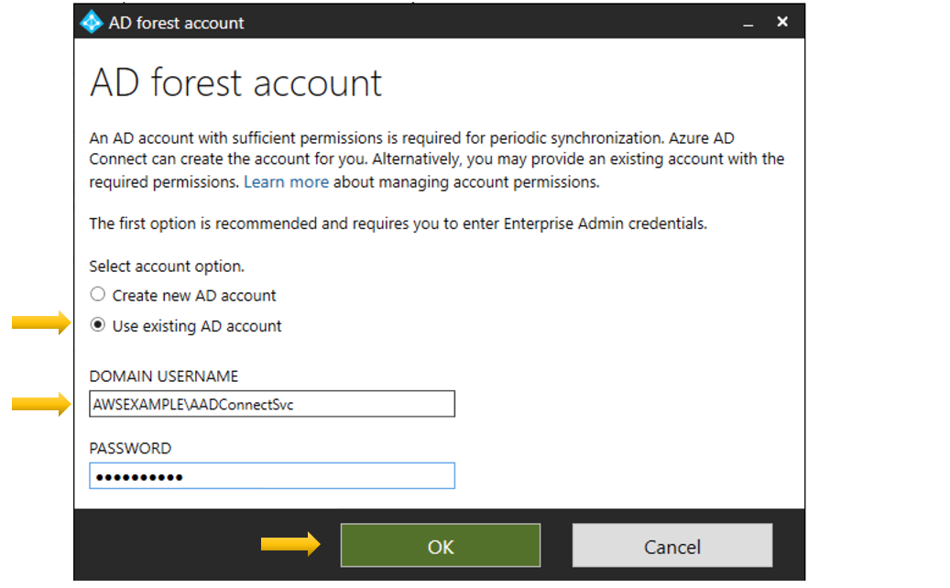Screen dimensions: 950x588
Task: Select the "Use existing AD account" option
Action: tap(97, 325)
